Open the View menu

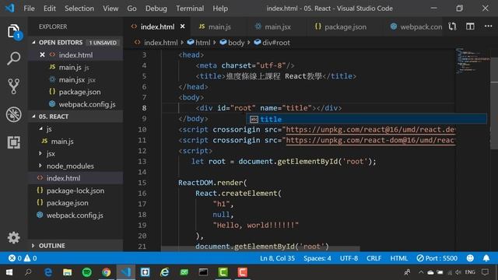tap(110, 9)
